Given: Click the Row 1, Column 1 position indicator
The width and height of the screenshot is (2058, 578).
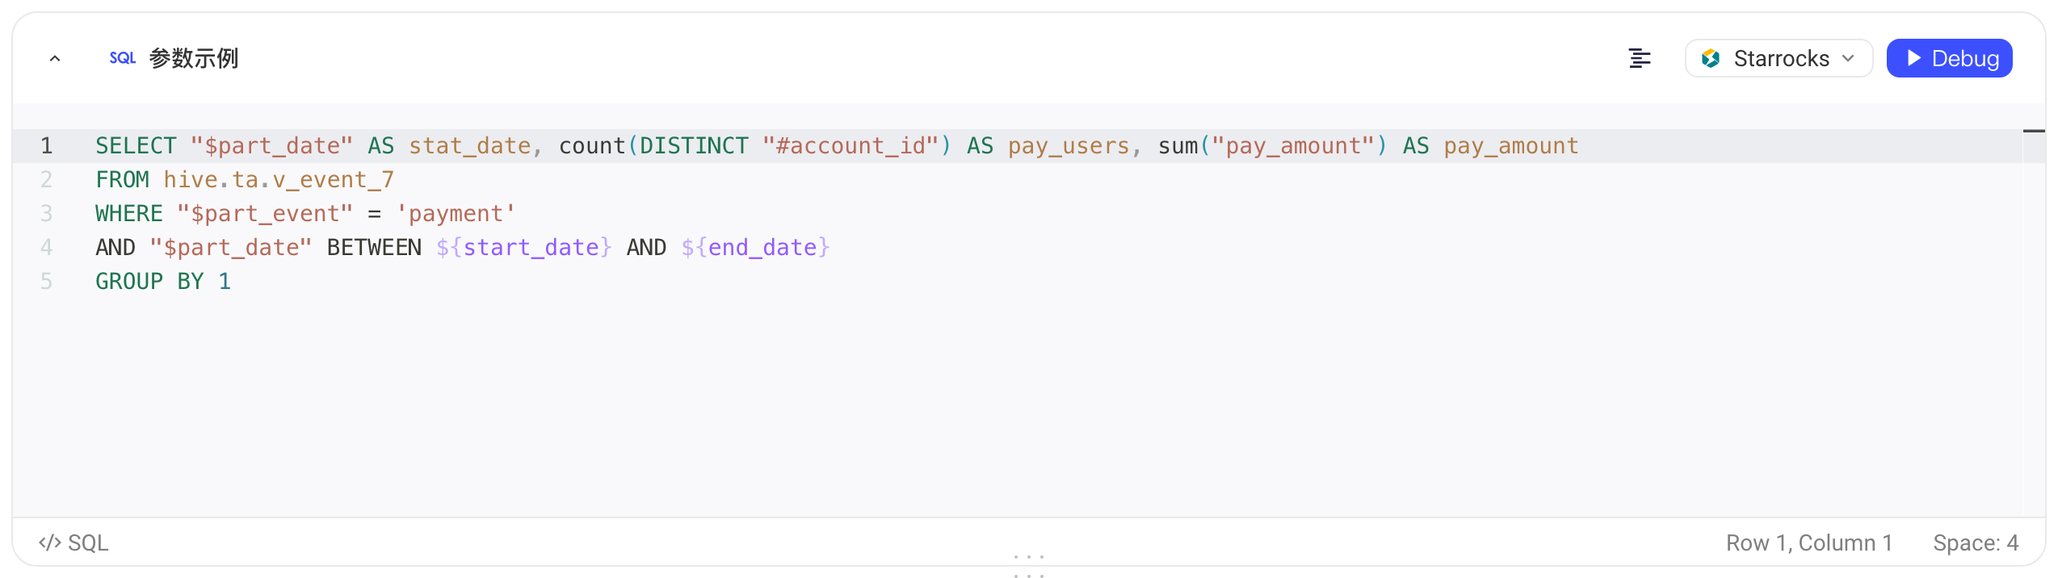Looking at the screenshot, I should (x=1809, y=542).
